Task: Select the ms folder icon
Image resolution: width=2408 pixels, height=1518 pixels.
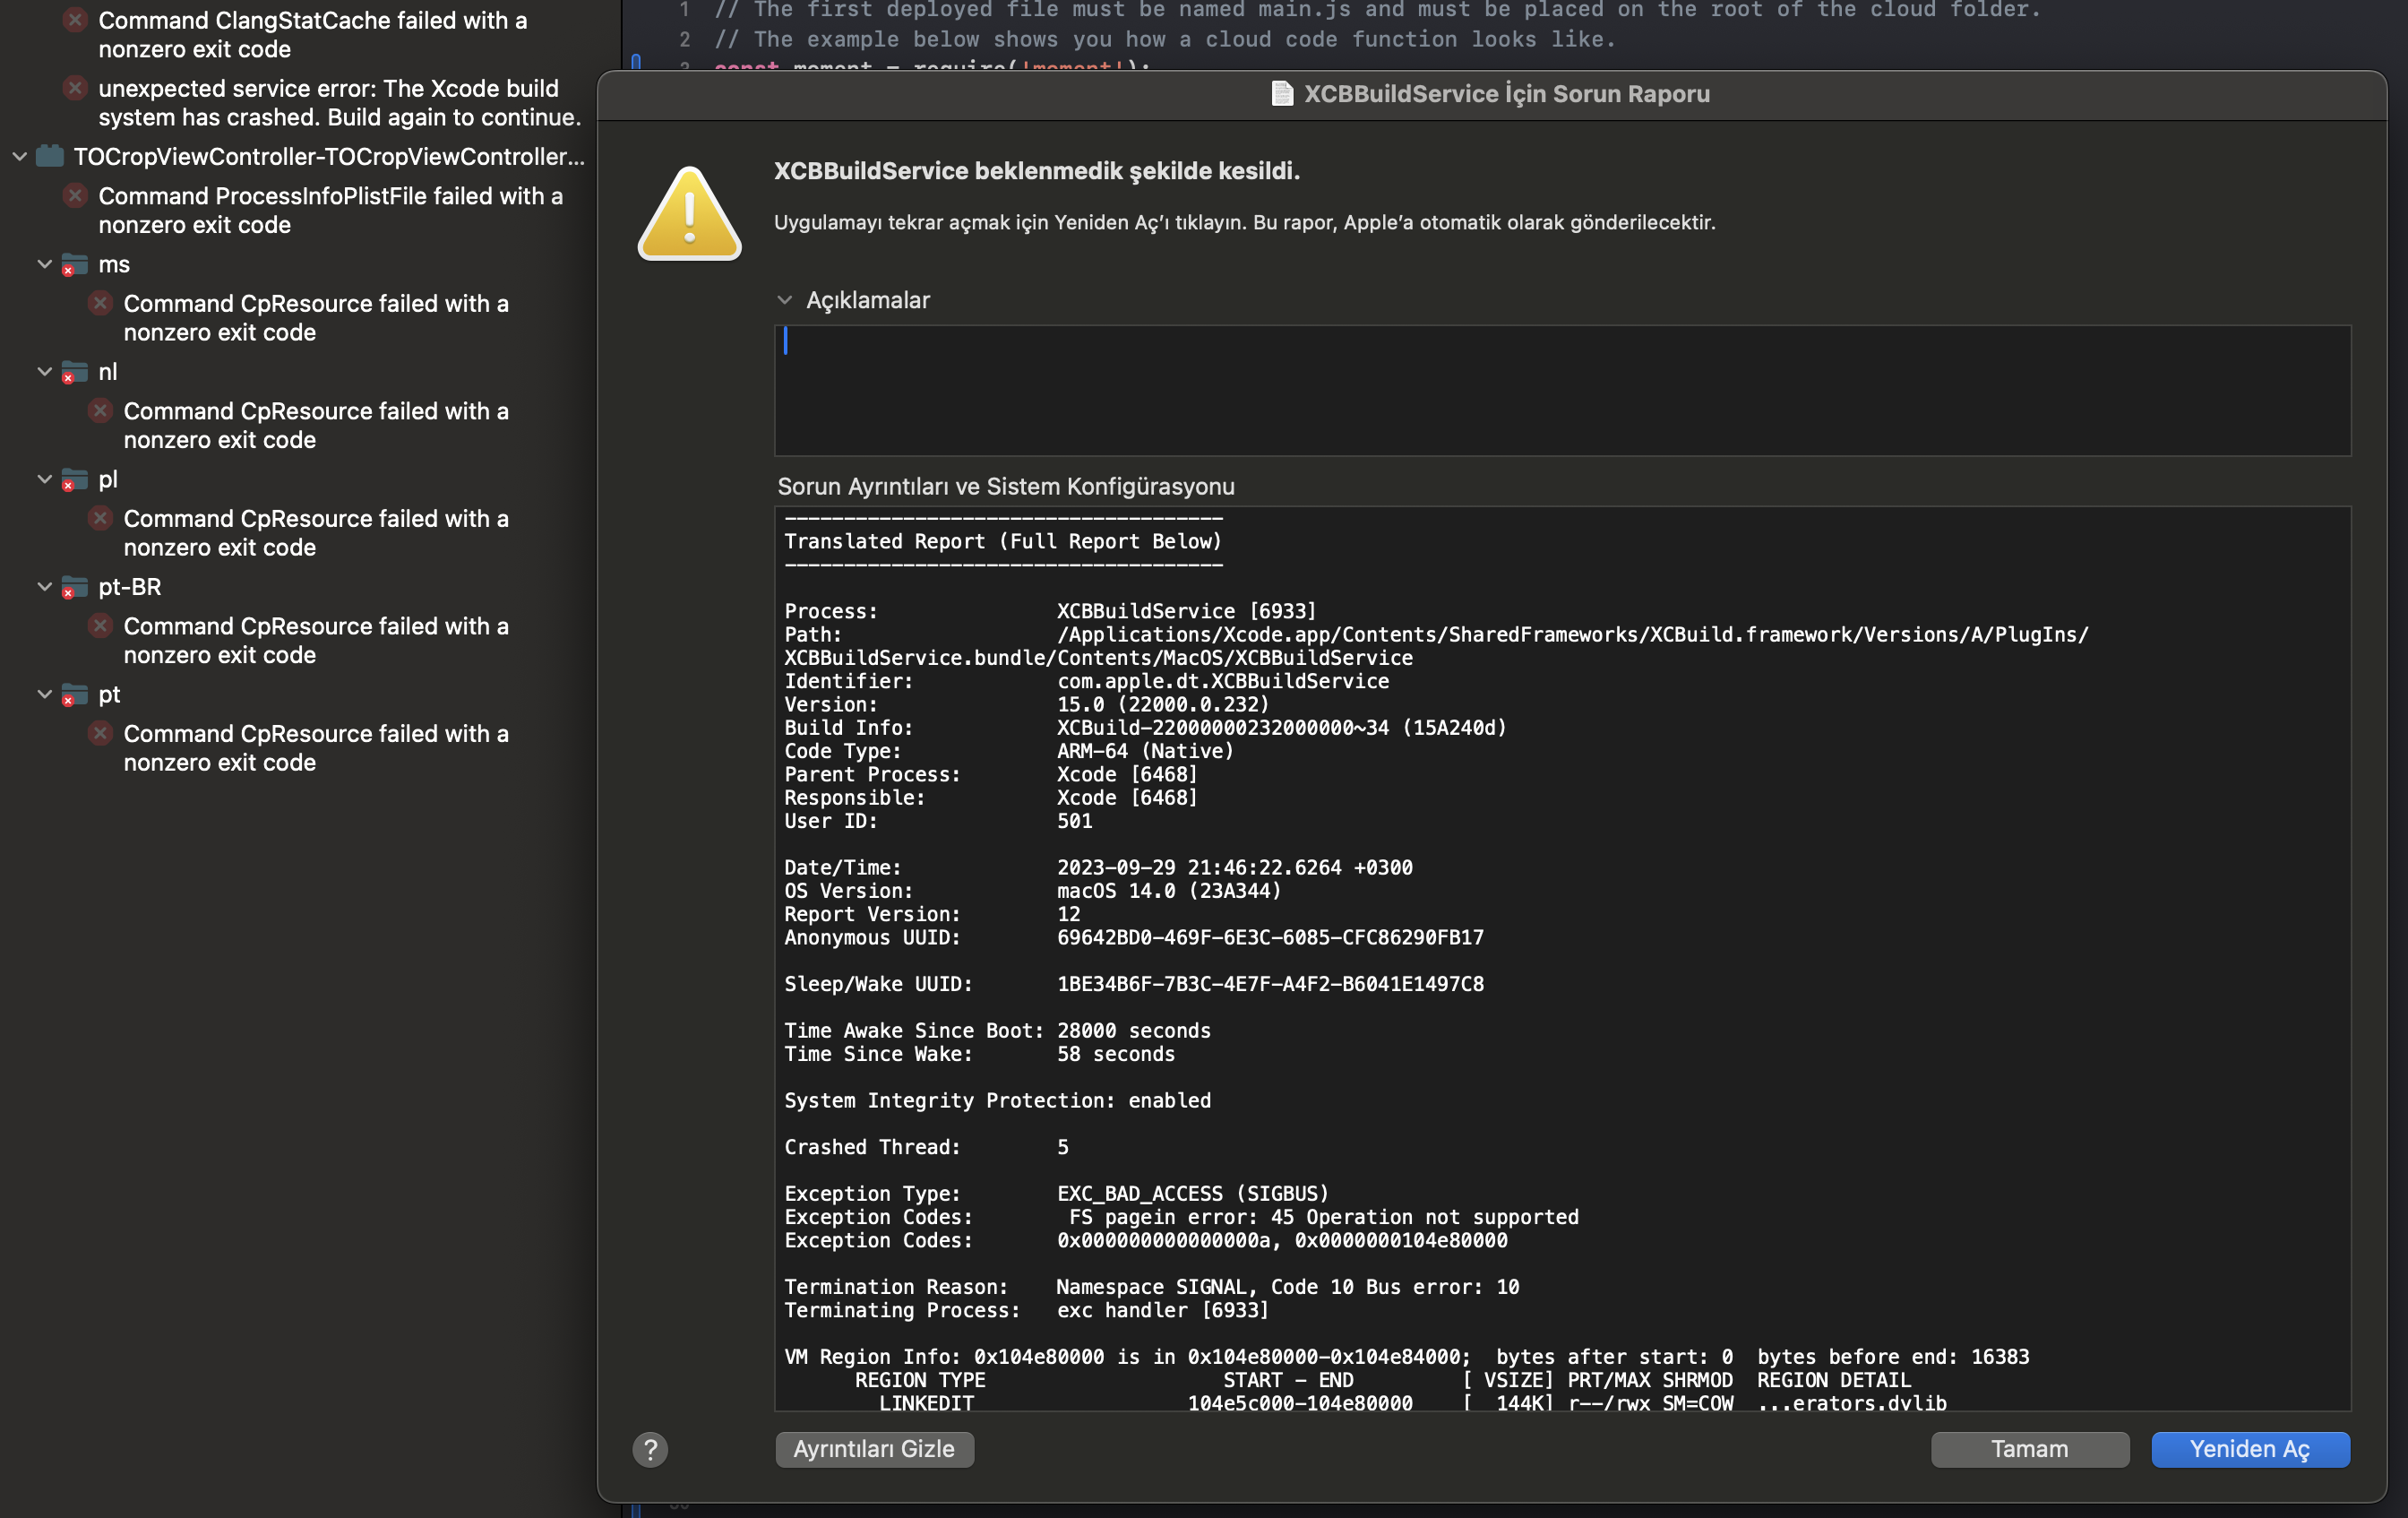Action: [x=74, y=265]
